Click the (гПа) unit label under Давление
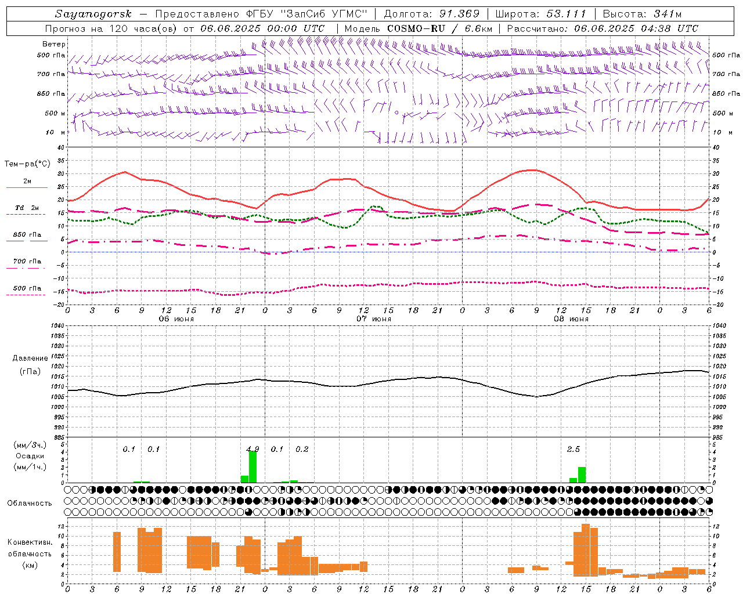 coord(30,372)
